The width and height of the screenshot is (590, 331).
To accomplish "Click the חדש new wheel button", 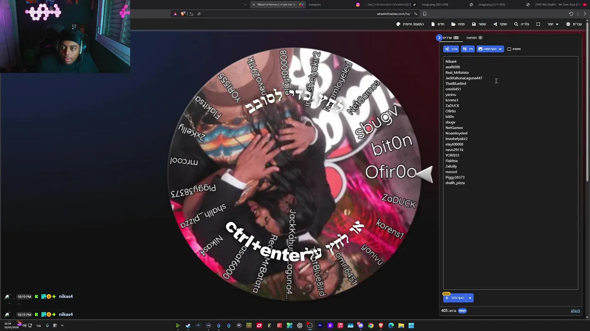I will [438, 24].
